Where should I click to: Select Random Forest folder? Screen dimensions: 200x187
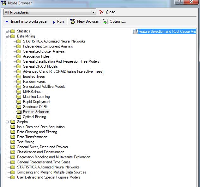(x=34, y=82)
